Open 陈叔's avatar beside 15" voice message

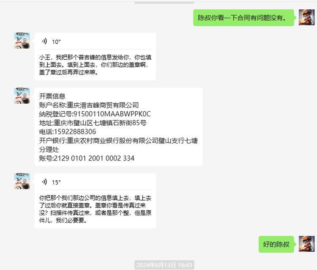point(22,181)
